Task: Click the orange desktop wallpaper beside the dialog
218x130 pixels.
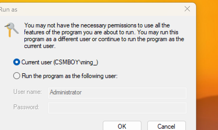Action: 207,42
